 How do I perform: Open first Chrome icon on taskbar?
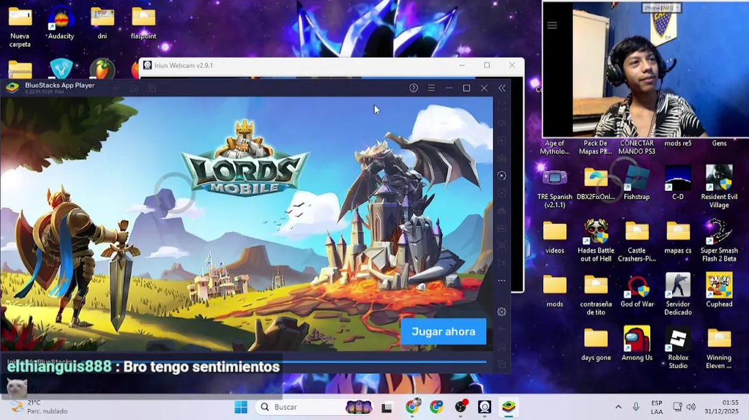[x=412, y=407]
